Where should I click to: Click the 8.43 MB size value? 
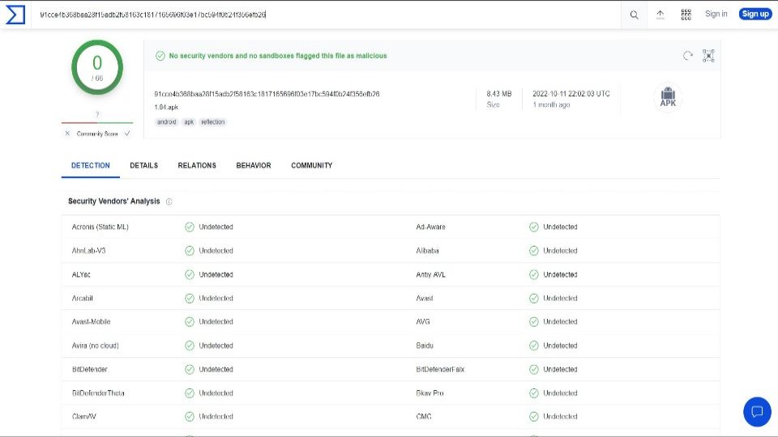[x=498, y=94]
